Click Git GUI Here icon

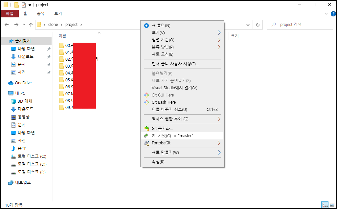tap(146, 95)
